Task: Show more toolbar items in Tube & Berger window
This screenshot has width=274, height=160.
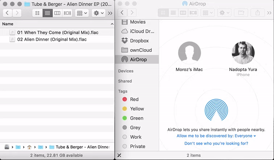Action: 110,13
